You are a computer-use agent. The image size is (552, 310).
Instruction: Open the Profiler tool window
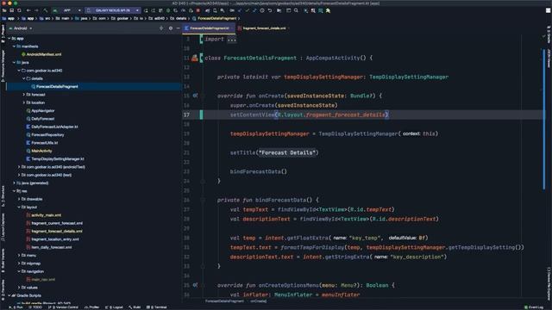92,307
